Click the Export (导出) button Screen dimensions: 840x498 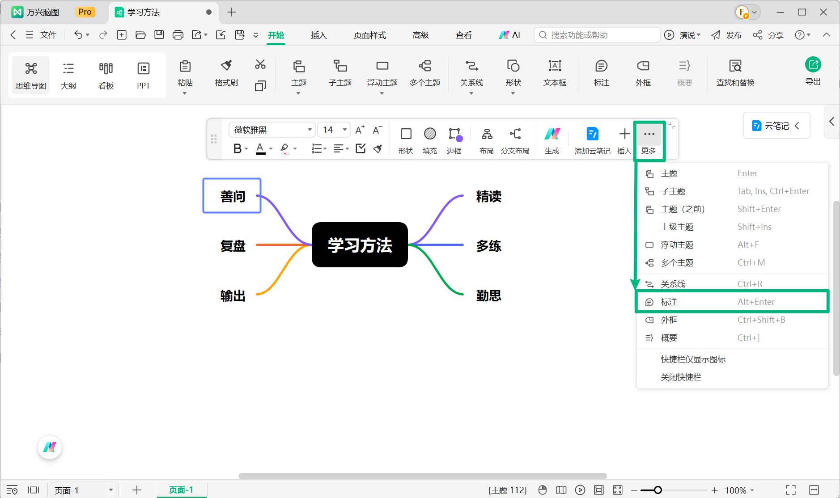pos(813,72)
